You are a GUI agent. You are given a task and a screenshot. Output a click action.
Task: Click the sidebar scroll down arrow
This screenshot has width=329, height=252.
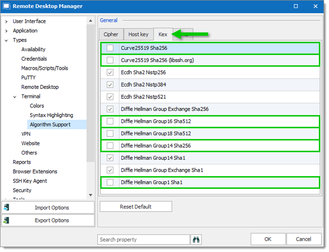pos(91,195)
